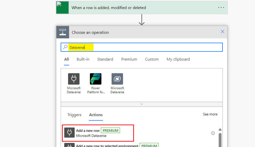Screen dimensions: 255x147
Task: Click the See more link
Action: pos(210,114)
